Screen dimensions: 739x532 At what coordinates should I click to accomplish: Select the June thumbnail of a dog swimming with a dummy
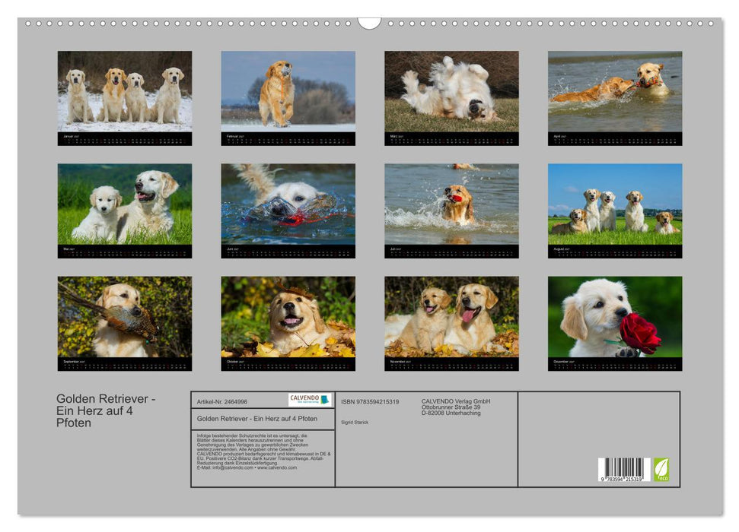click(288, 211)
